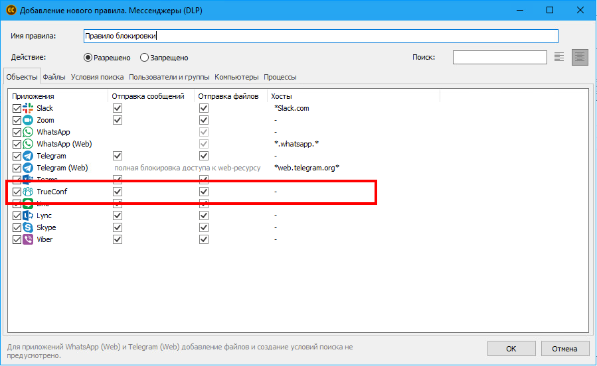This screenshot has width=597, height=366.
Task: Disable Viber file sending checkbox
Action: [204, 239]
